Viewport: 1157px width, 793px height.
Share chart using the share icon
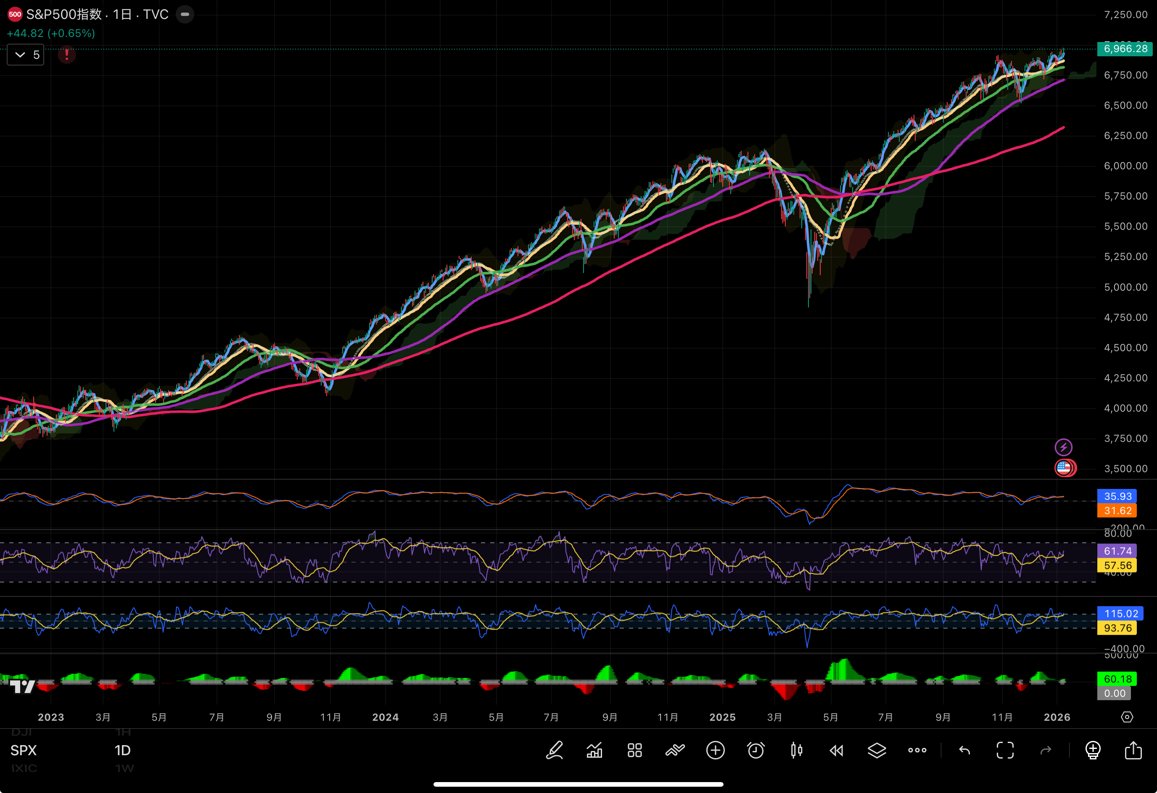1133,750
